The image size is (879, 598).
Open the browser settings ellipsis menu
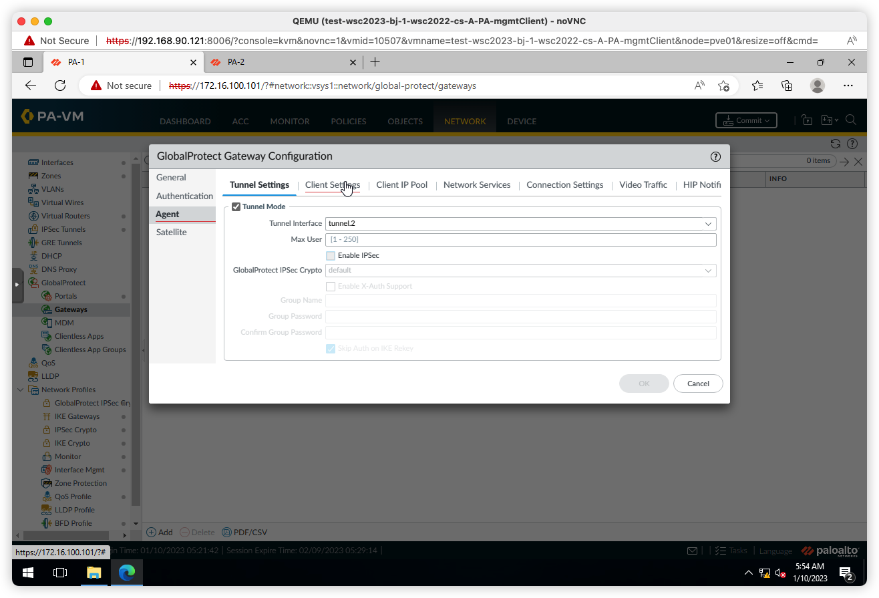tap(848, 86)
